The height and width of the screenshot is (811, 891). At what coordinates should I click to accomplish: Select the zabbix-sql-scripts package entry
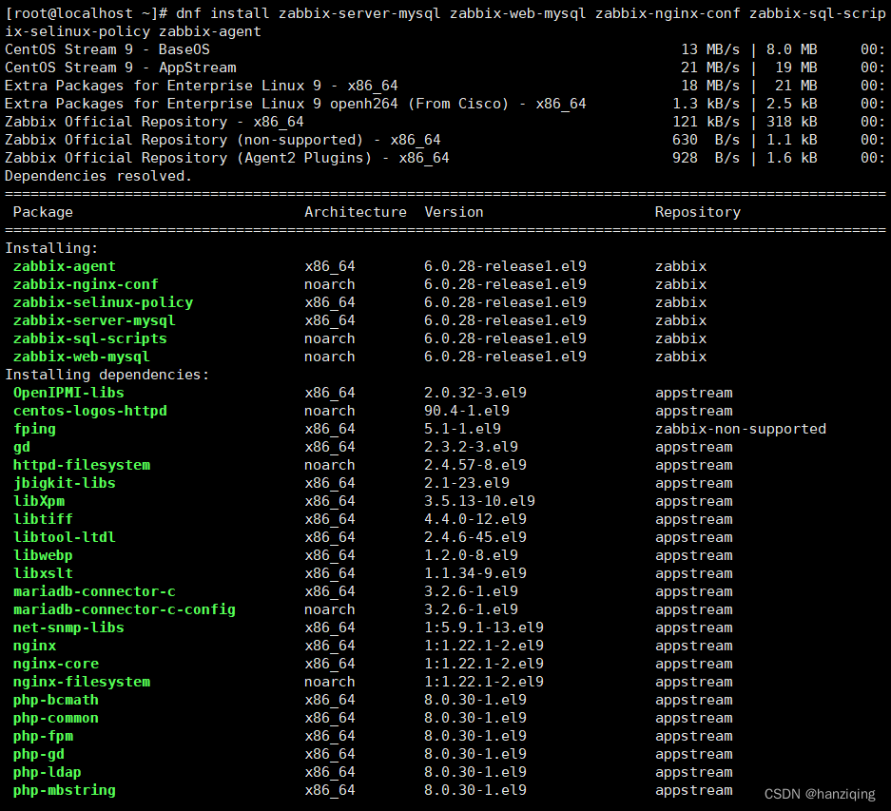[89, 338]
